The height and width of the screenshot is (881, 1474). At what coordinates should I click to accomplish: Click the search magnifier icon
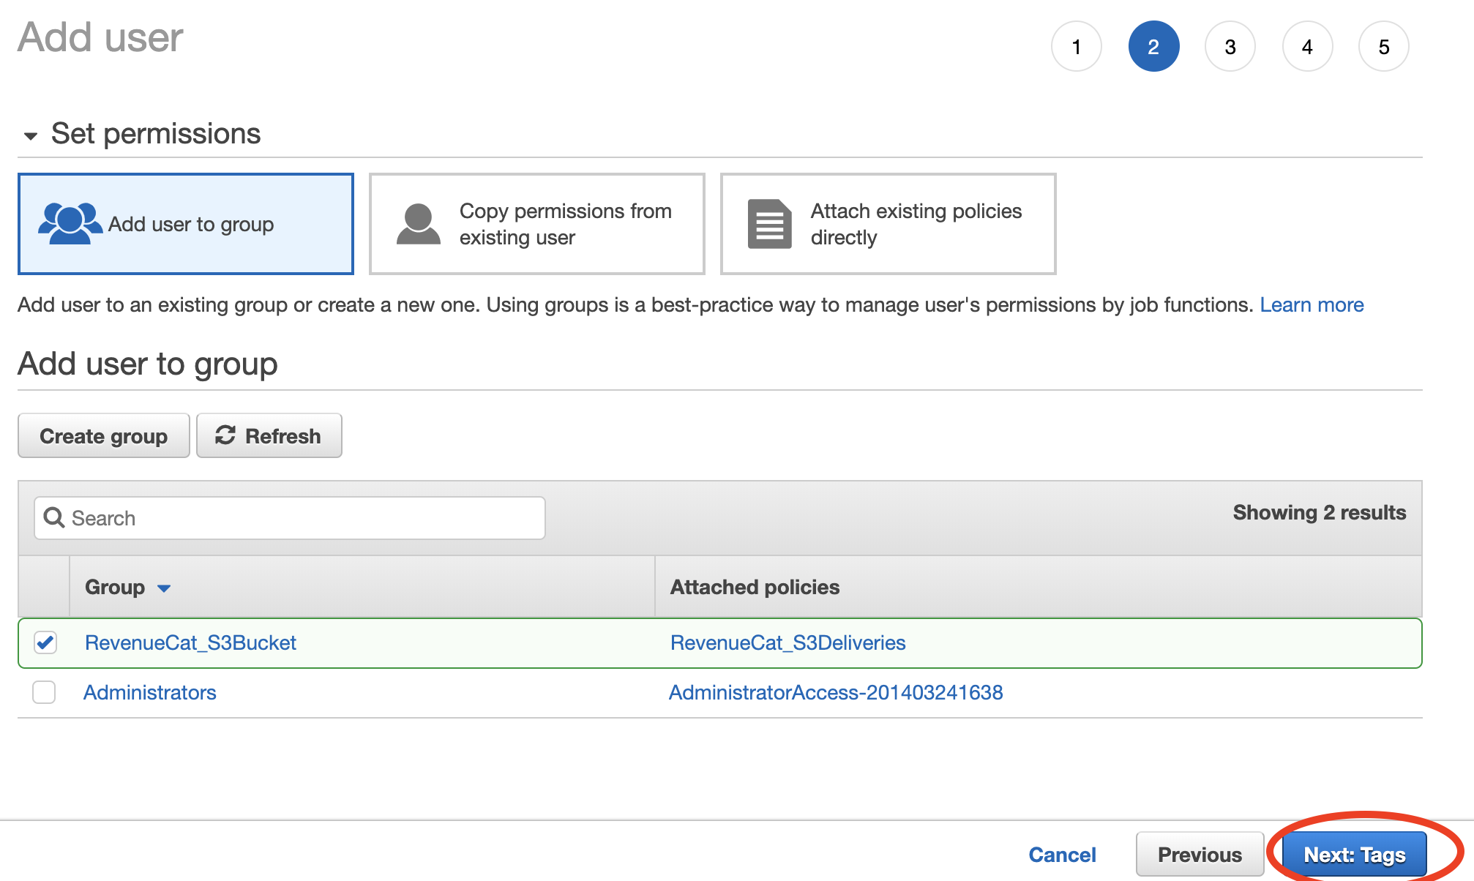(54, 518)
